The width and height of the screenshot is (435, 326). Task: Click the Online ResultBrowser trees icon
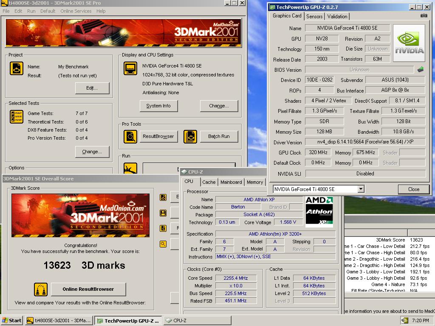(x=41, y=289)
